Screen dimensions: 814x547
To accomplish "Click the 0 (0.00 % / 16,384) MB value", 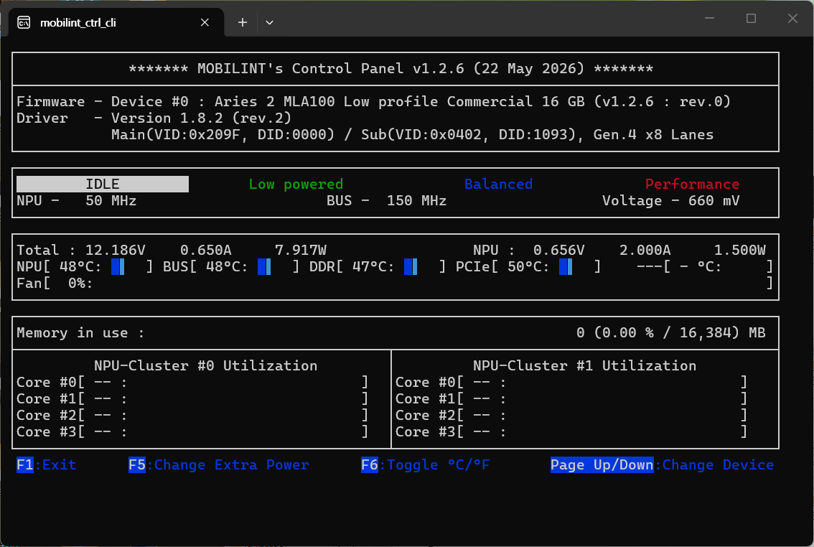I will (670, 332).
